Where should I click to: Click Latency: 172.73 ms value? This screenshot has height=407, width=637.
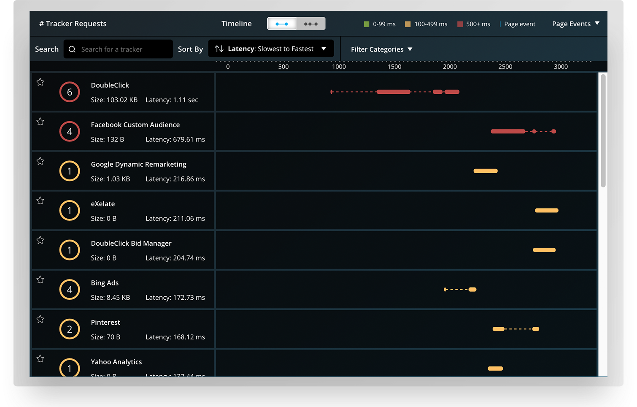pyautogui.click(x=175, y=298)
